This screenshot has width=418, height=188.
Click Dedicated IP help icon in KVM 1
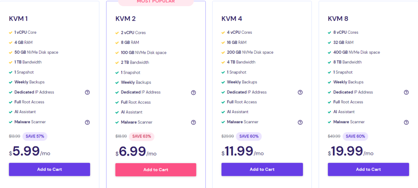click(87, 92)
